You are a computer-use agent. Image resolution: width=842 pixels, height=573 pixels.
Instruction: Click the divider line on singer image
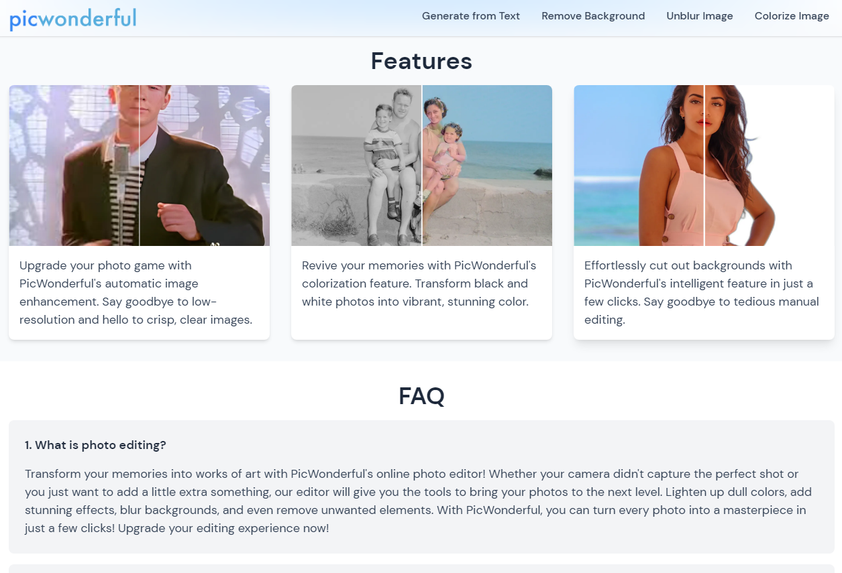(x=140, y=166)
